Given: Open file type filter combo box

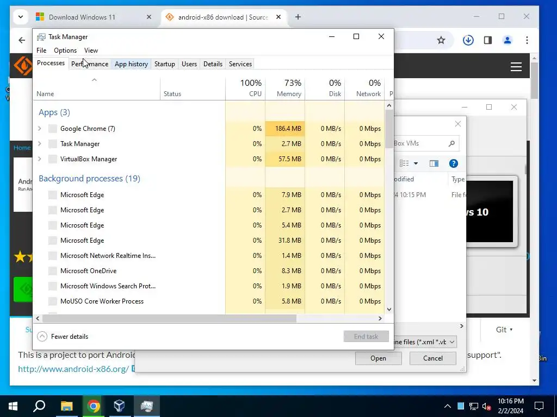Looking at the screenshot, I should pyautogui.click(x=425, y=342).
